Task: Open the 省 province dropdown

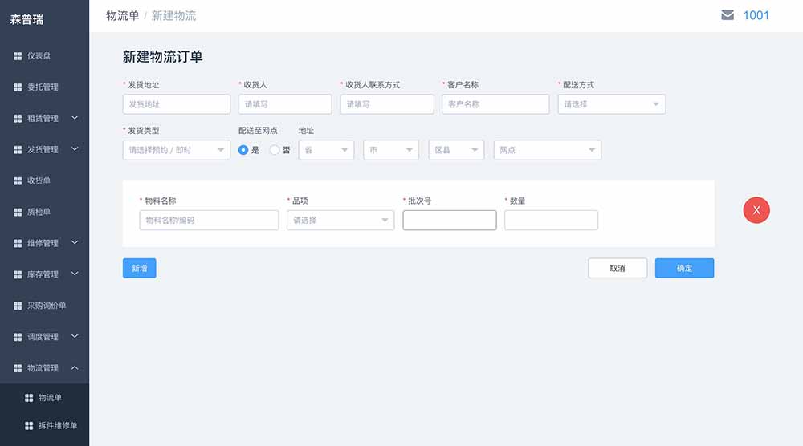Action: [326, 150]
